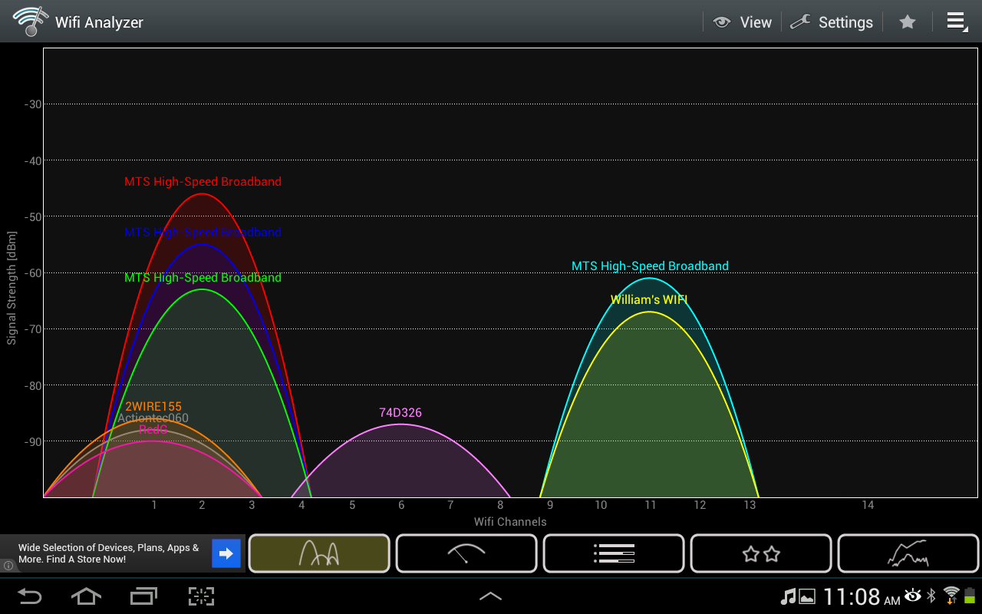Tap the Wifi Analyzer app logo
The width and height of the screenshot is (982, 614).
(x=28, y=21)
